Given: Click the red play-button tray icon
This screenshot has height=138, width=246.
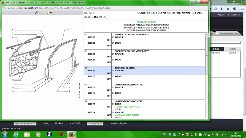Looking at the screenshot, I should [183, 135].
